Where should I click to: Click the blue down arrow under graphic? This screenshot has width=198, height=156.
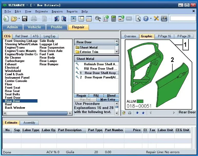tap(137, 113)
